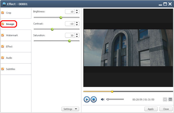Click the video preview frame
The image size is (174, 113).
(x=128, y=48)
